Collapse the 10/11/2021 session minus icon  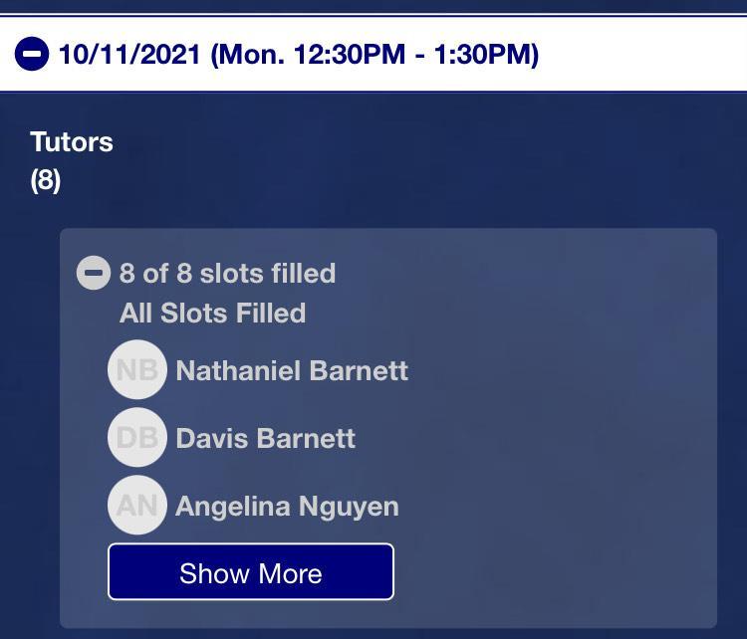(32, 54)
